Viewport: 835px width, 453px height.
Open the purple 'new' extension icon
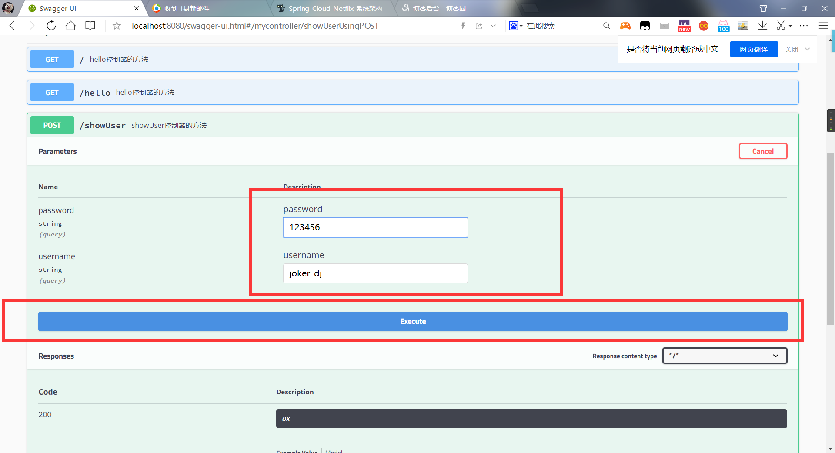pos(684,26)
